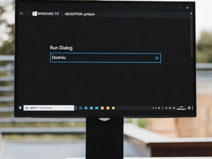Viewport: 212px width, 159px height.
Task: Open the Windows Start menu
Action: 21,107
